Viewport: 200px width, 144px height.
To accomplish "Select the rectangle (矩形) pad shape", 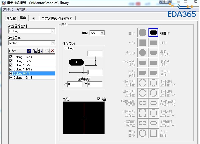I will 153,43.
